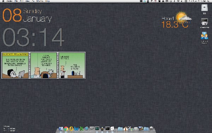Click the Hobart weather widget

coord(177,20)
